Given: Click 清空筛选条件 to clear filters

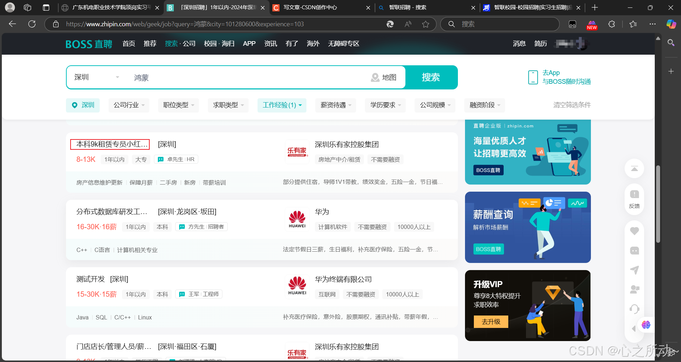Looking at the screenshot, I should 572,105.
